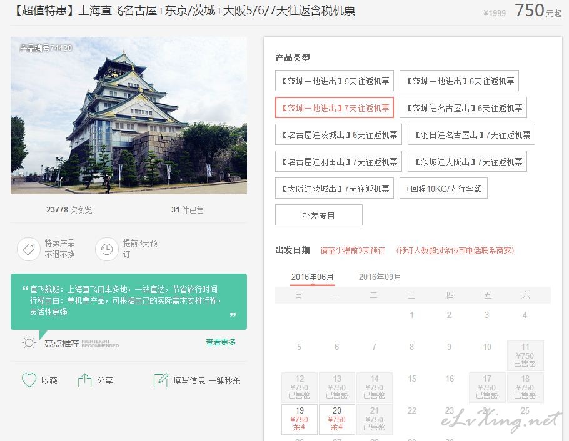The height and width of the screenshot is (441, 569).
Task: Click 填写信息 一键秒杀 link
Action: click(x=207, y=380)
